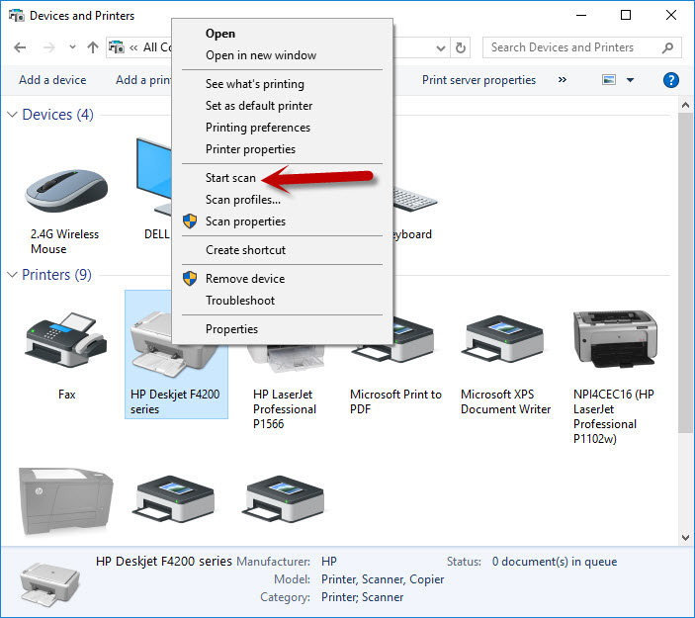Collapse the Devices (4) group
The image size is (695, 618).
[13, 115]
